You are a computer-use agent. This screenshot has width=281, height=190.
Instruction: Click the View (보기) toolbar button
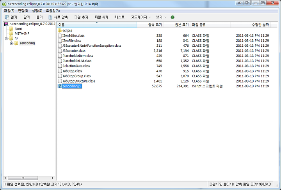coord(159,17)
